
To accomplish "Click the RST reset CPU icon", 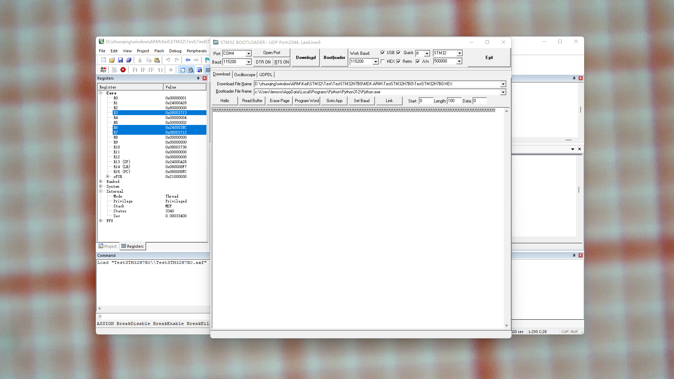I will tap(103, 70).
